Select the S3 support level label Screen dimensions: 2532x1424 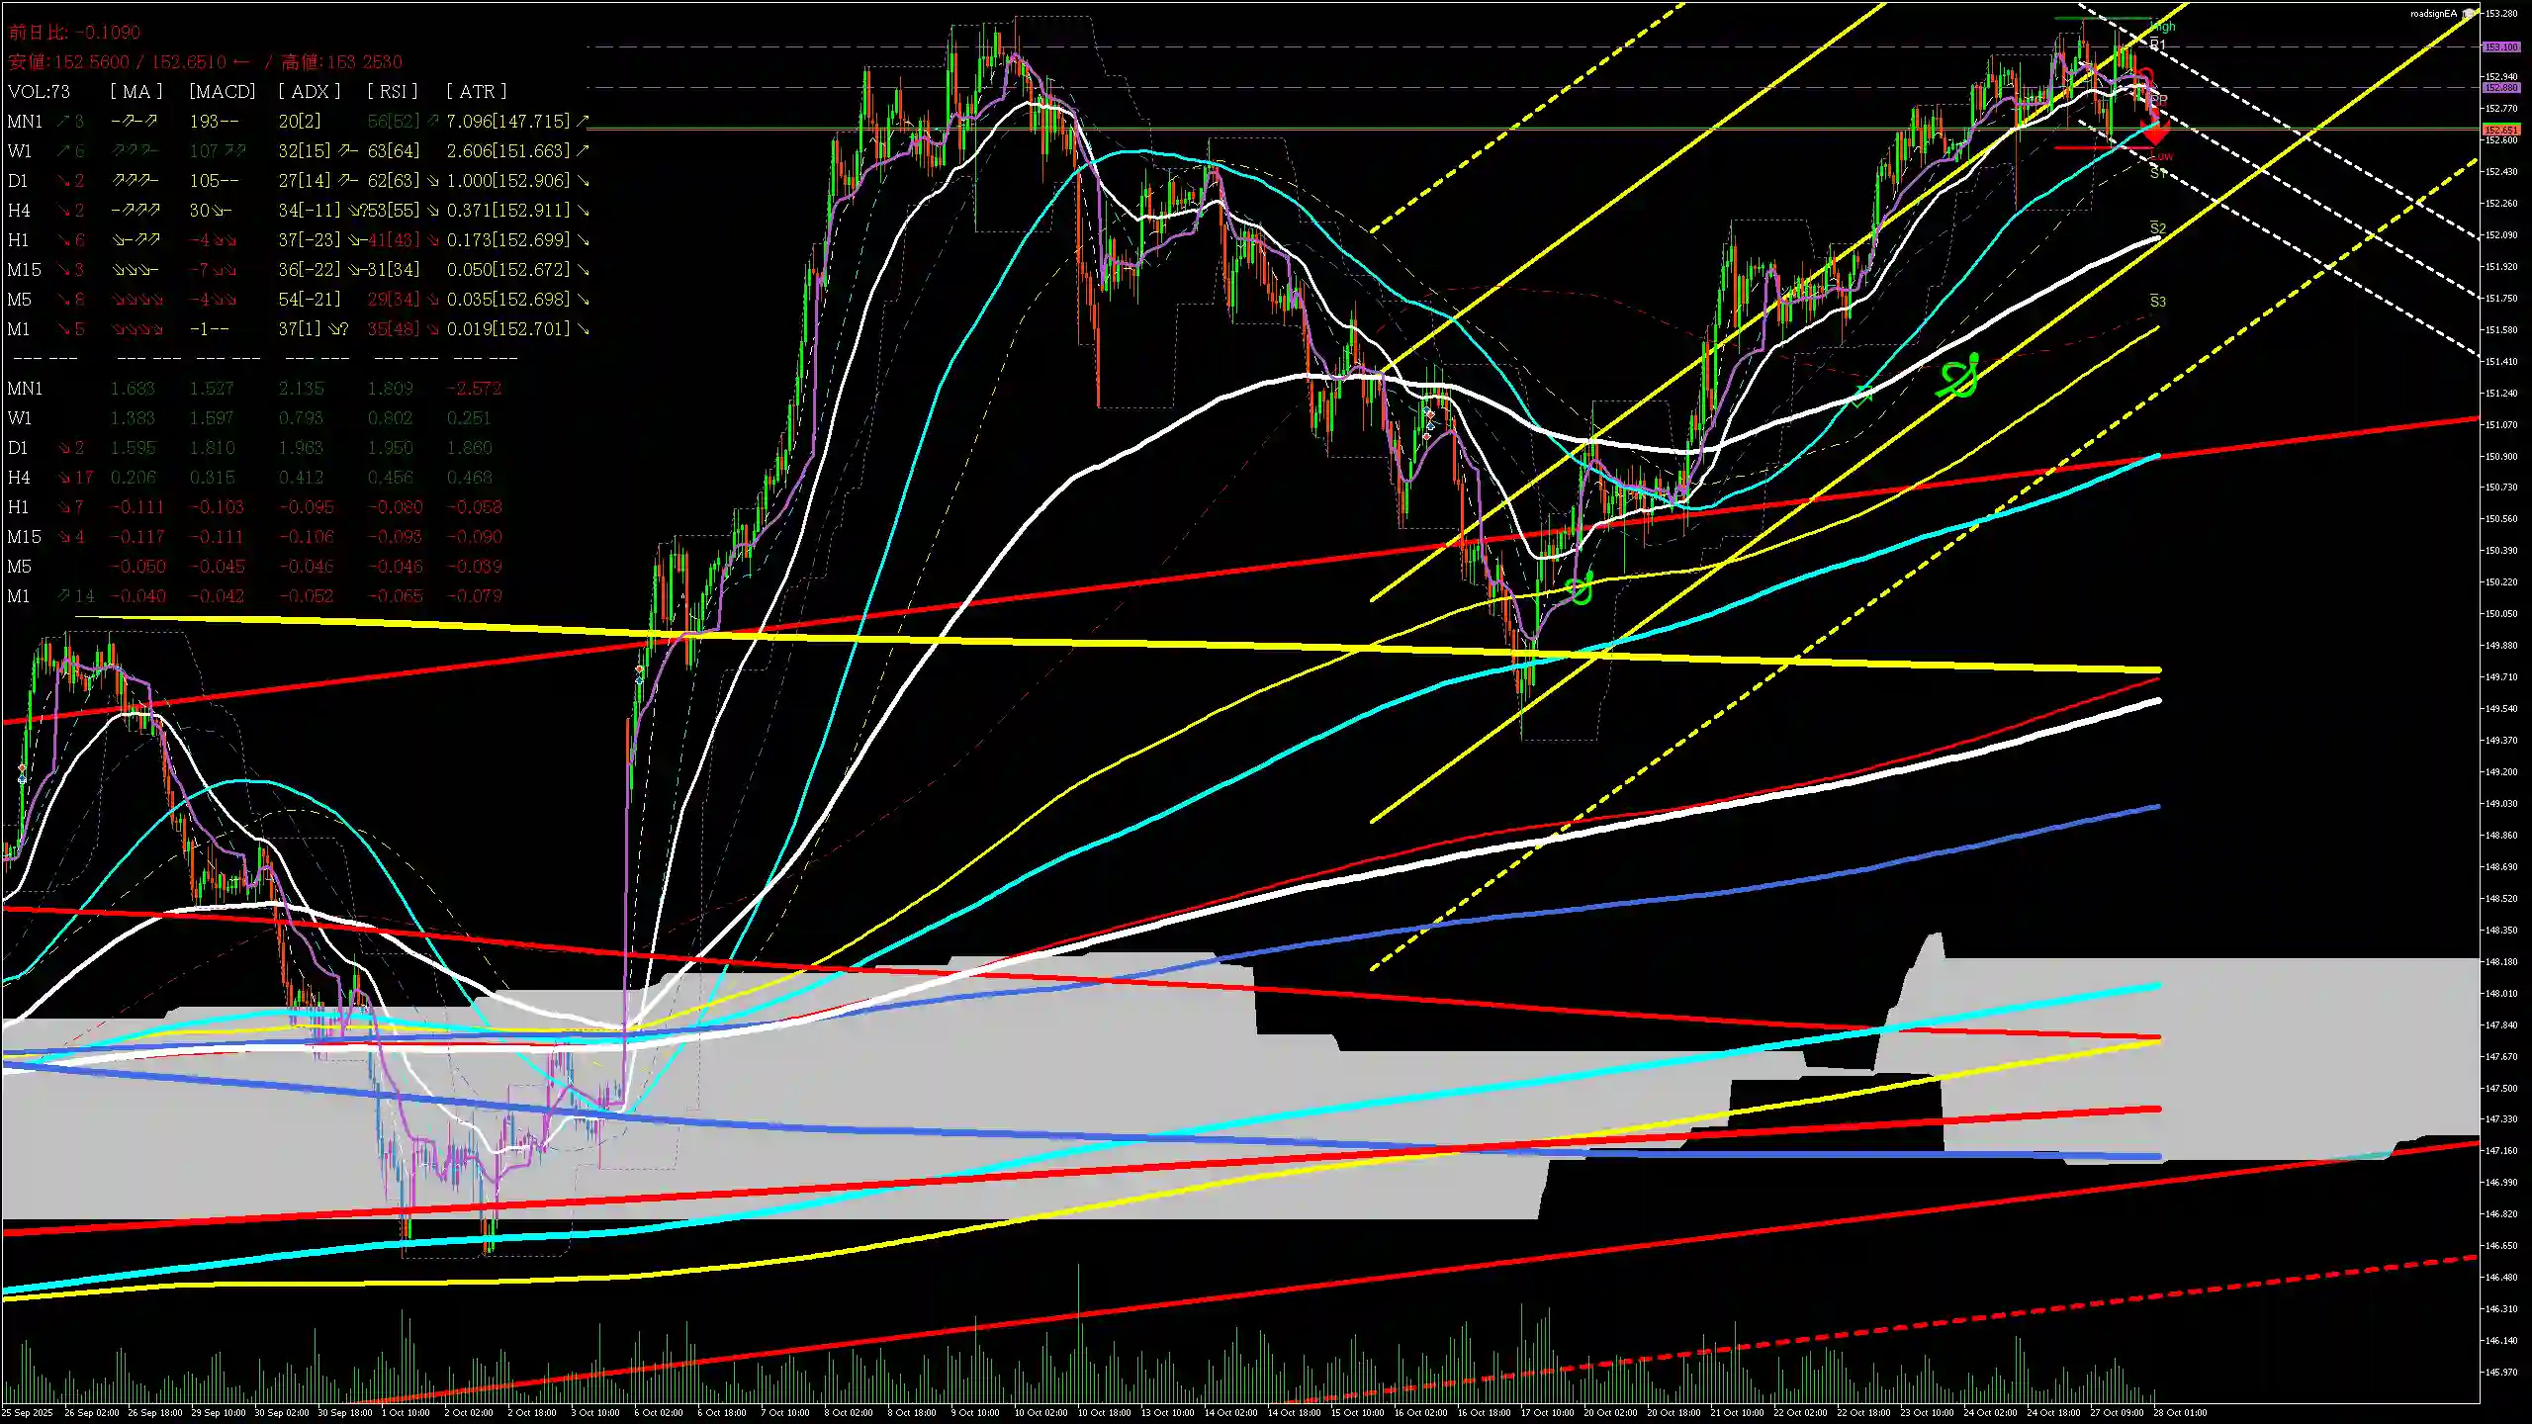(2157, 301)
